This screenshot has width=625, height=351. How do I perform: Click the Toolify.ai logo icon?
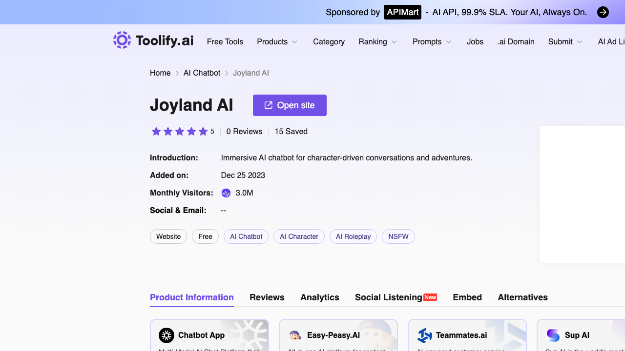(122, 40)
